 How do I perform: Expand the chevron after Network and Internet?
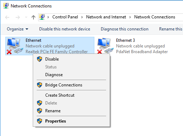130,17
